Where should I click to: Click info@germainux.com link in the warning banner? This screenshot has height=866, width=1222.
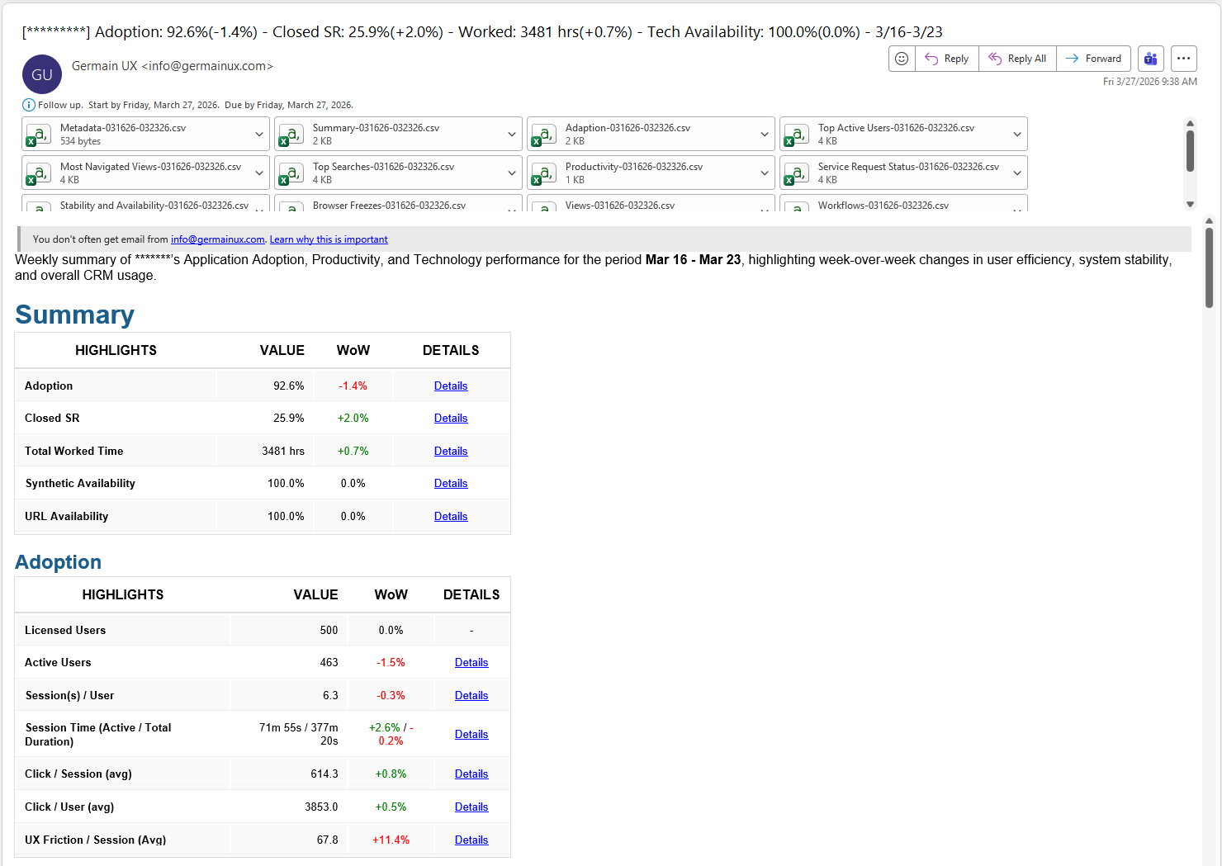pyautogui.click(x=217, y=239)
